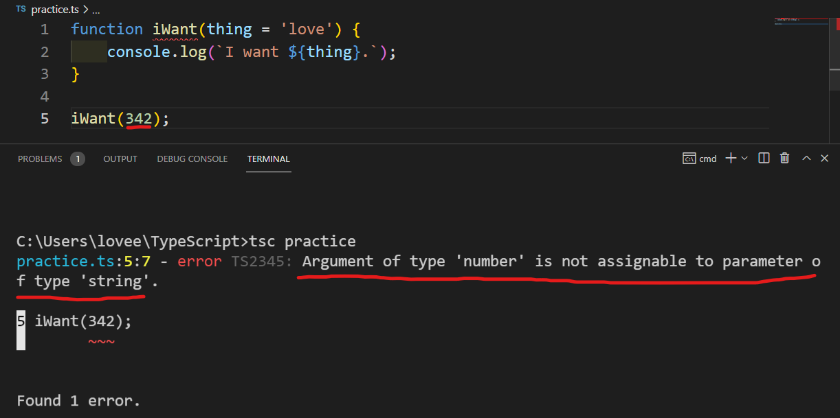Viewport: 840px width, 418px height.
Task: Select the TERMINAL tab
Action: pyautogui.click(x=268, y=159)
